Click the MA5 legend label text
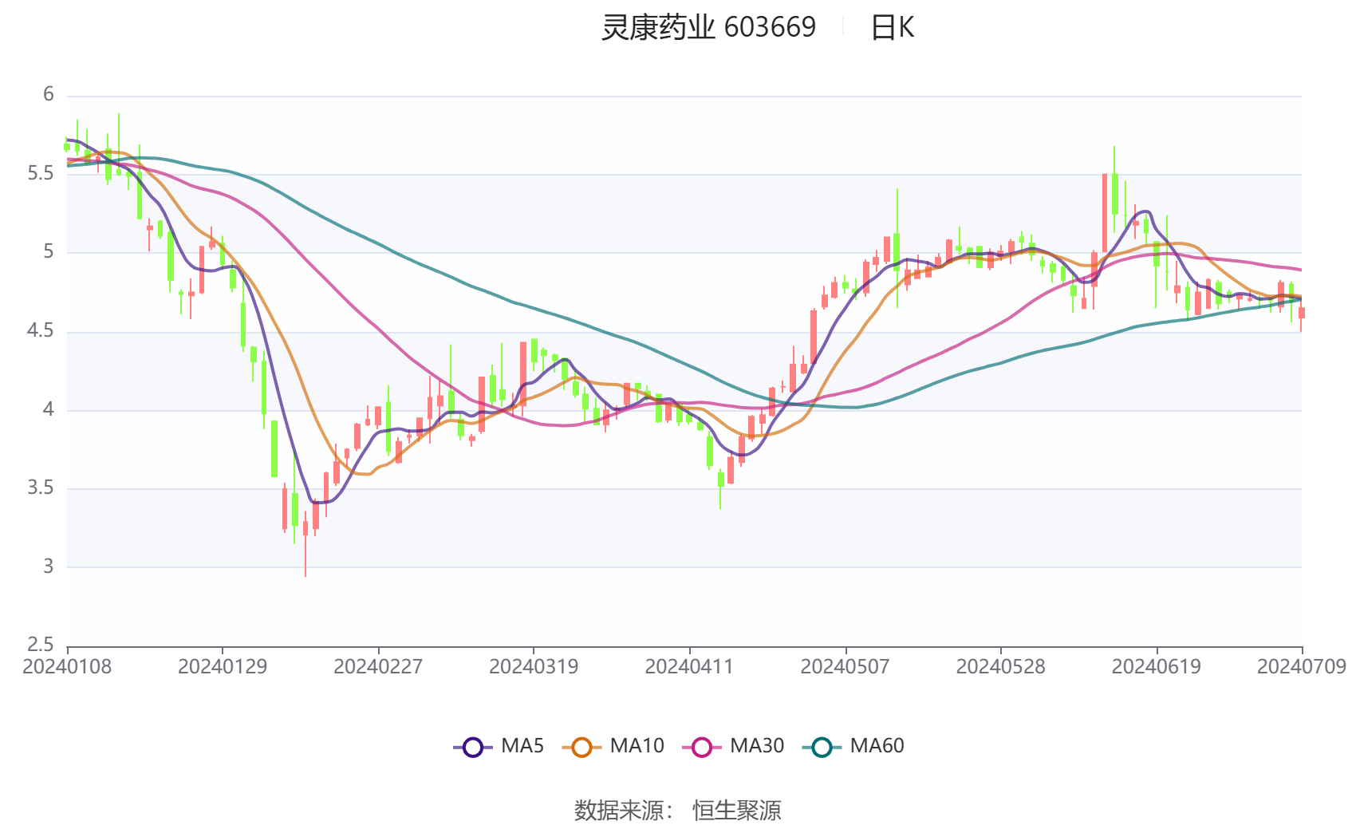1356x825 pixels. pyautogui.click(x=522, y=746)
